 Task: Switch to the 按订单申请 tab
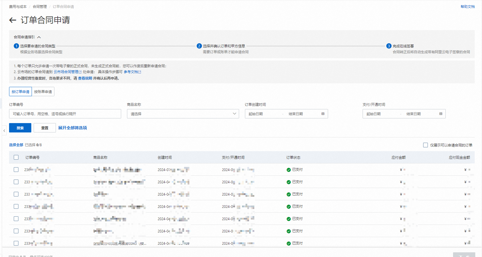tap(20, 92)
